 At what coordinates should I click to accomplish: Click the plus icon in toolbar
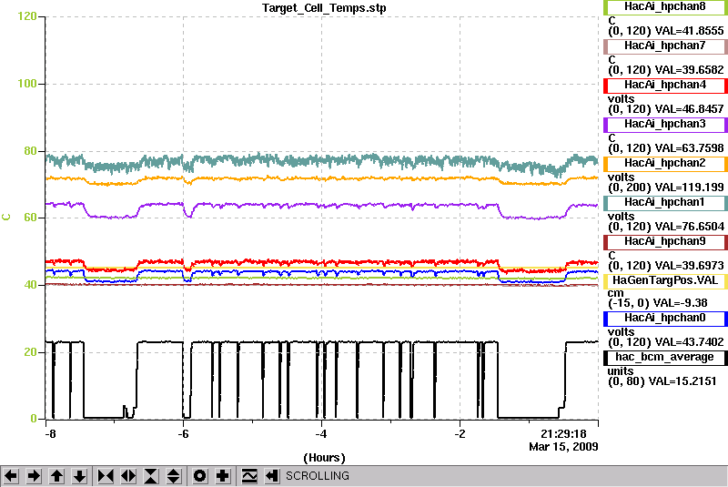(x=222, y=476)
